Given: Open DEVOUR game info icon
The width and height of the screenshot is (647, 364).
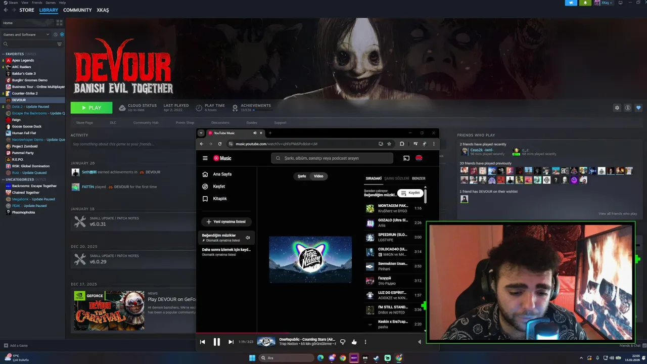Looking at the screenshot, I should point(628,108).
